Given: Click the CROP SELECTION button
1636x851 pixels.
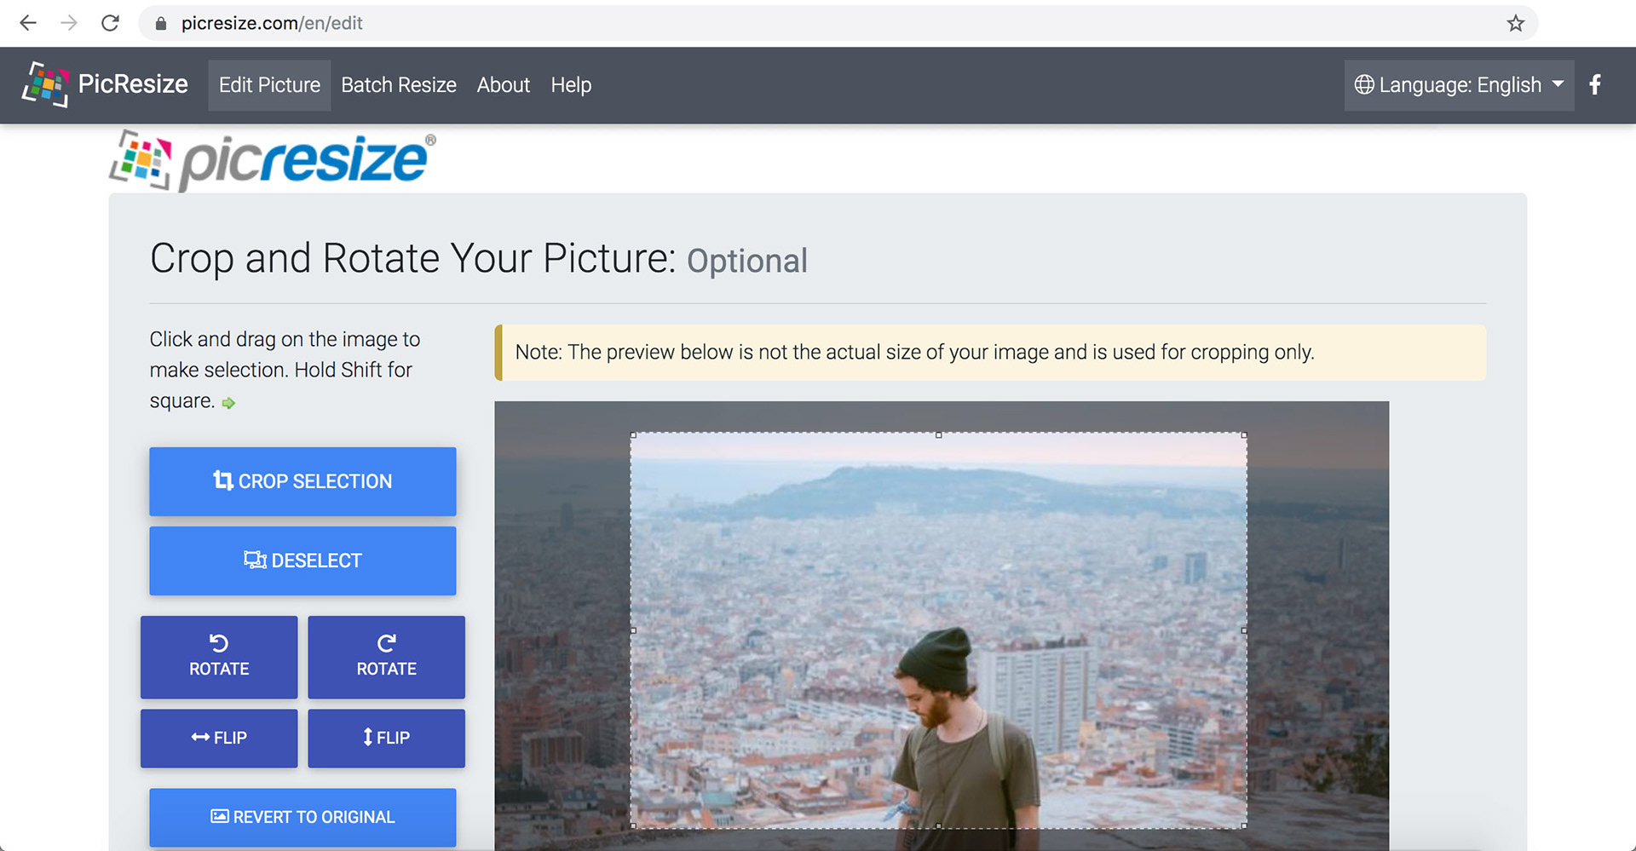Looking at the screenshot, I should coord(302,481).
